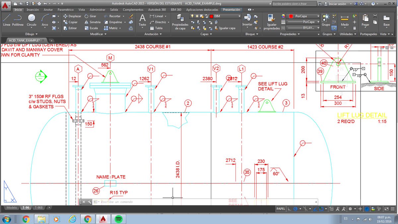Viewport: 398px width, 224px height.
Task: Select the Texto annotation tool
Action: (x=142, y=20)
